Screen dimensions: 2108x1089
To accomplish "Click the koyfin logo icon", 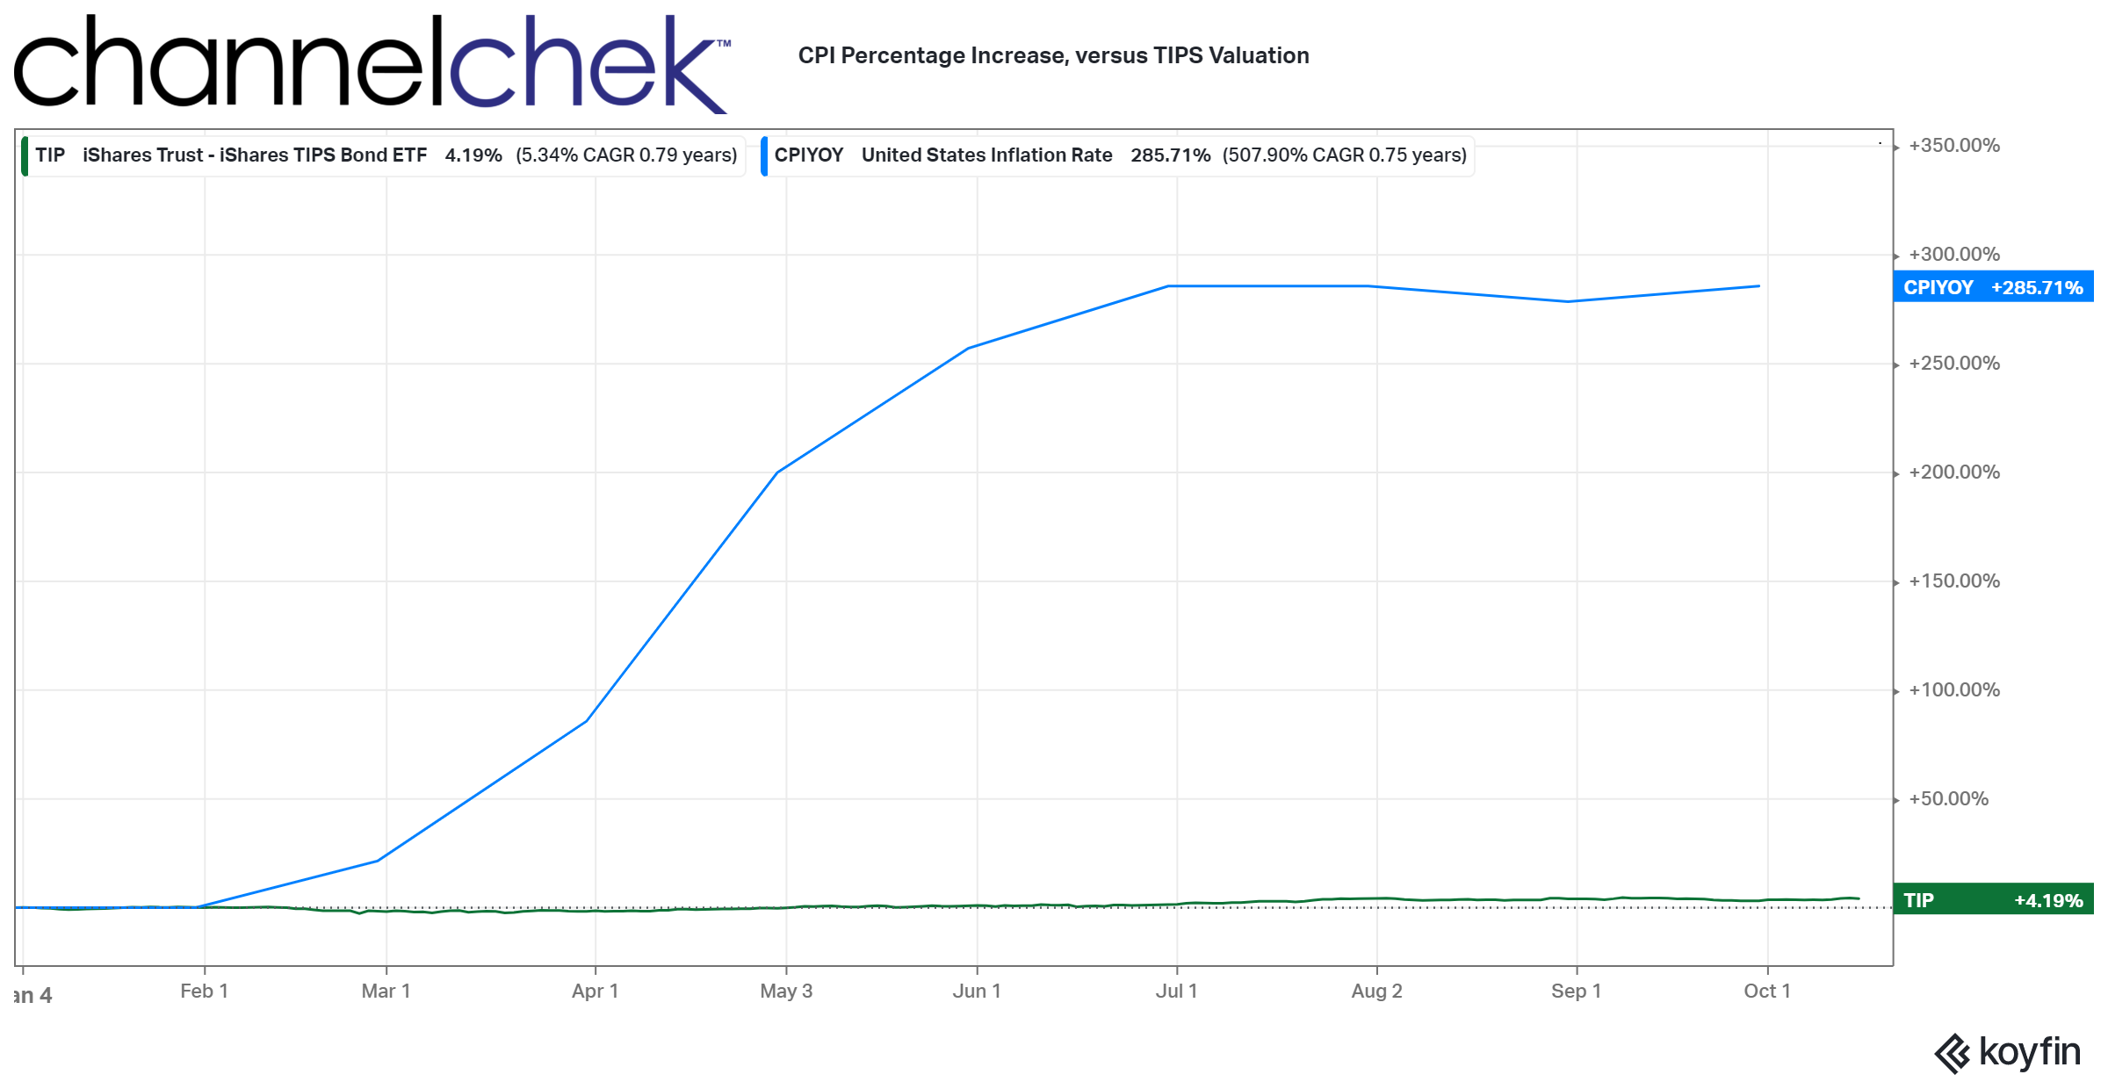I will pyautogui.click(x=1952, y=1053).
